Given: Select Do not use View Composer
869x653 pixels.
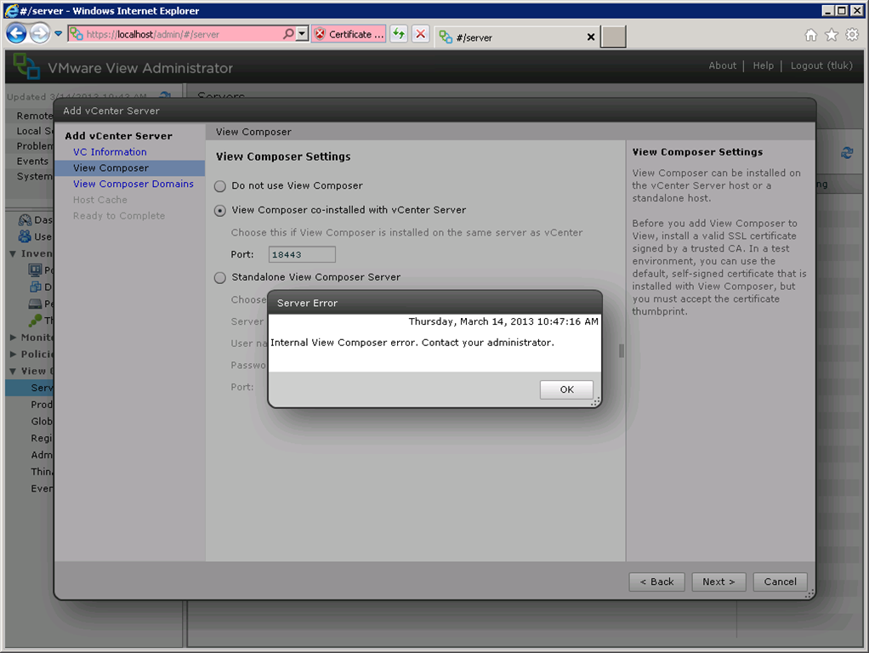Looking at the screenshot, I should (220, 185).
